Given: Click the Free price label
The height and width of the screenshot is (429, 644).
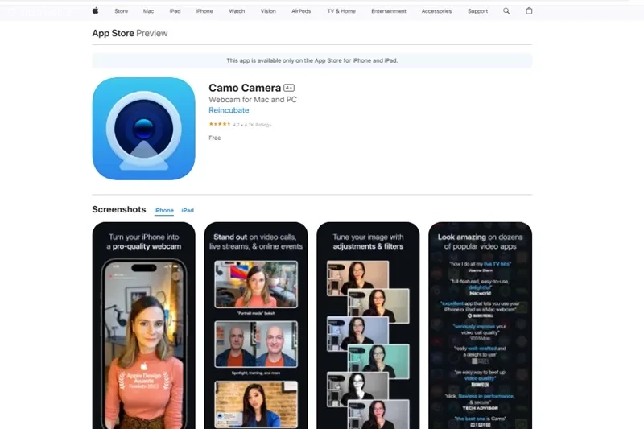Looking at the screenshot, I should [x=215, y=138].
